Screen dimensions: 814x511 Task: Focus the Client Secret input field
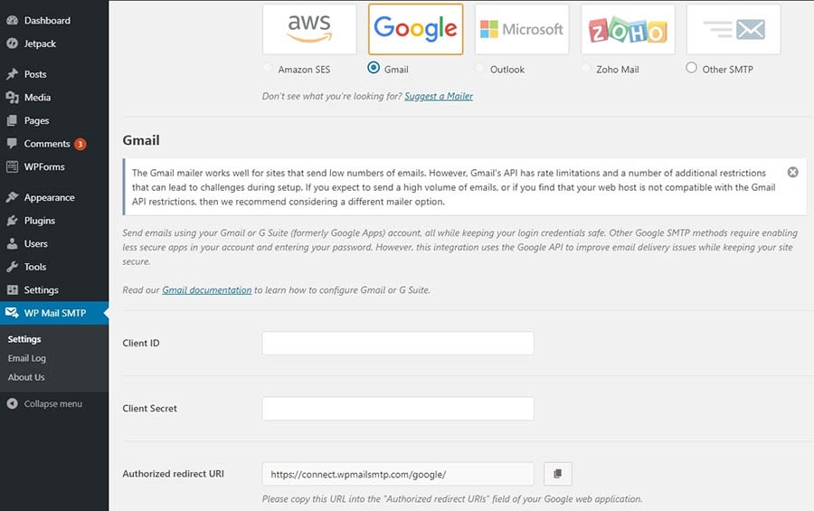coord(398,409)
